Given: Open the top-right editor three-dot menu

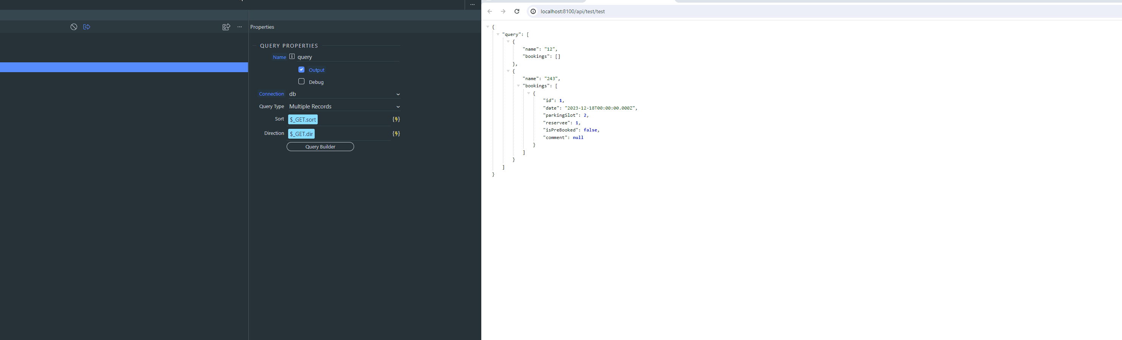Looking at the screenshot, I should (472, 5).
